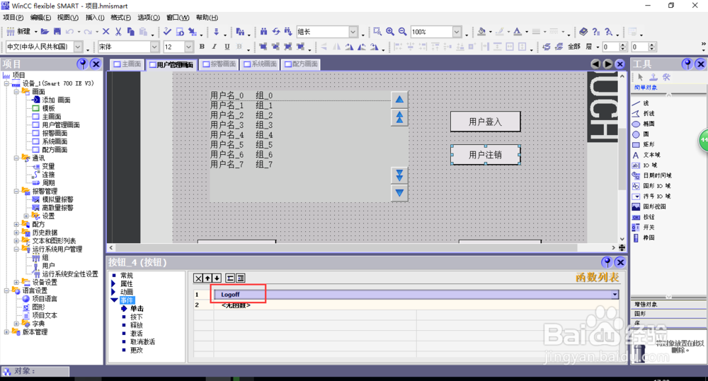Image resolution: width=708 pixels, height=381 pixels.
Task: Open the 选项(O) menu
Action: point(149,18)
